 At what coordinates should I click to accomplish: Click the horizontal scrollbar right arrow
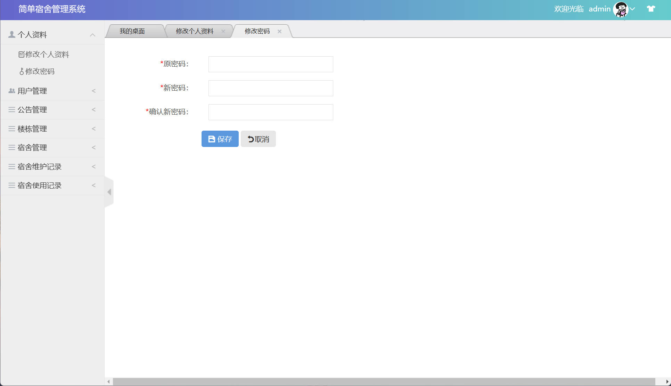point(667,381)
